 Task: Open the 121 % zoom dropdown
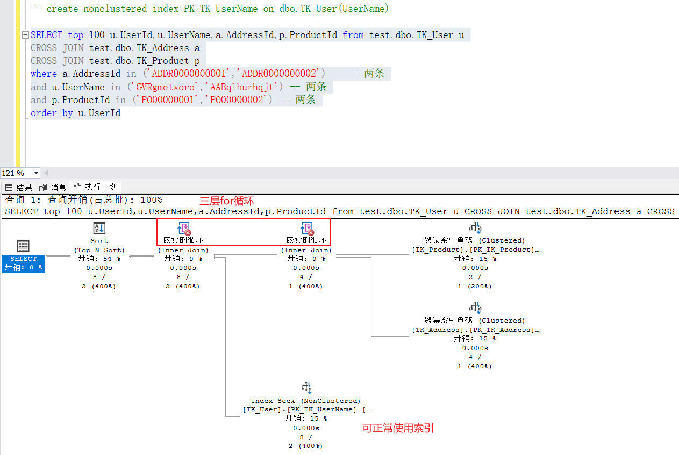(37, 173)
